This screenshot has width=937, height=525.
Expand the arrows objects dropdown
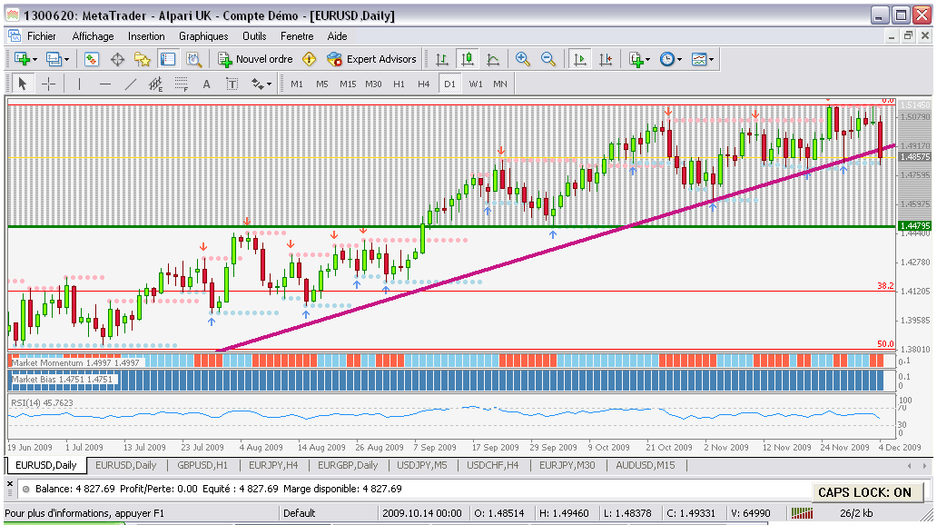[261, 84]
